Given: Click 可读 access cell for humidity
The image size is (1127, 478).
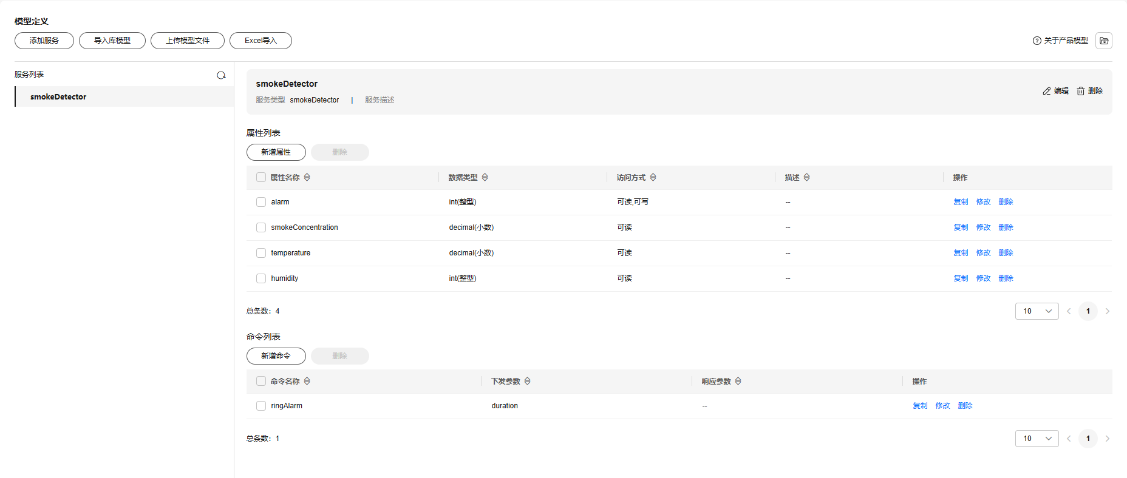Looking at the screenshot, I should tap(624, 278).
